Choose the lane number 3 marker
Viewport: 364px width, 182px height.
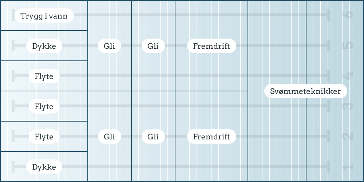[348, 106]
